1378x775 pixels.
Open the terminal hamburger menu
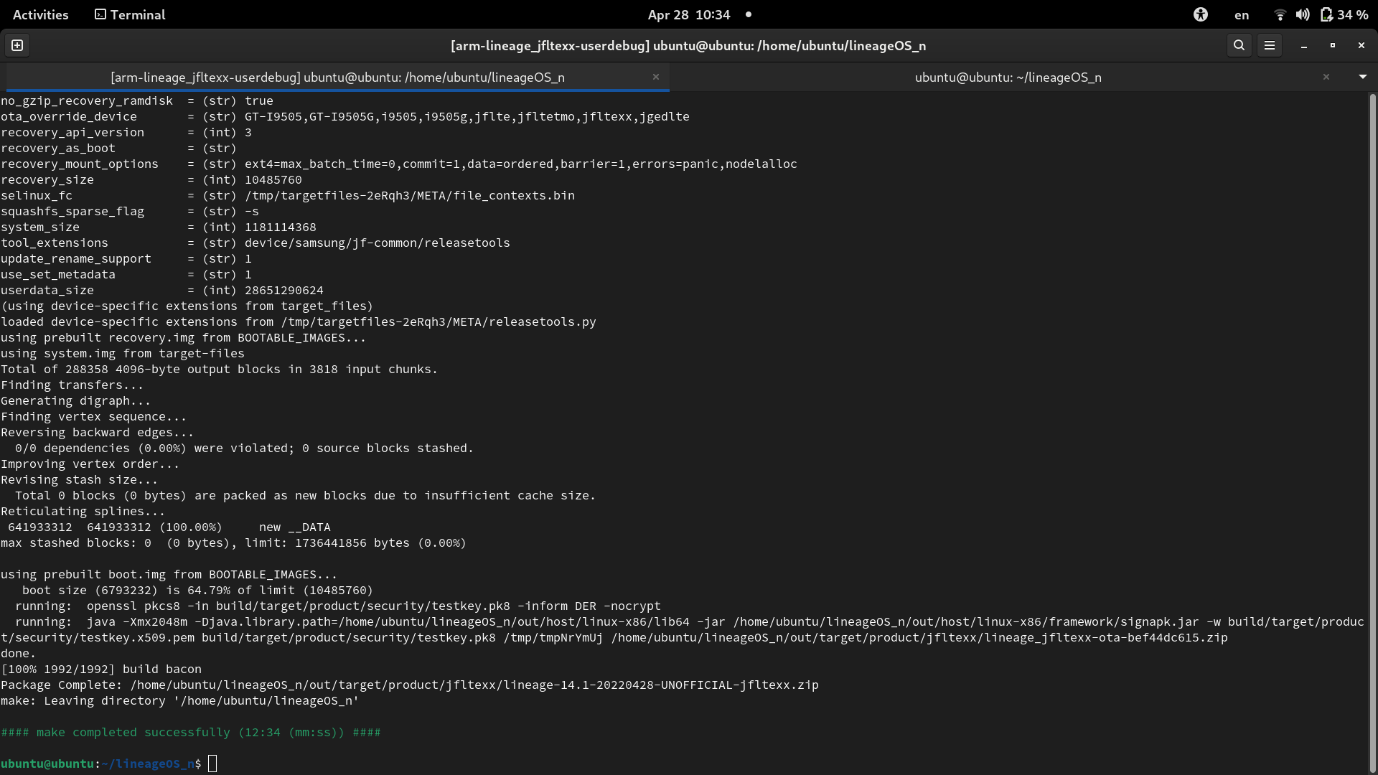coord(1270,45)
